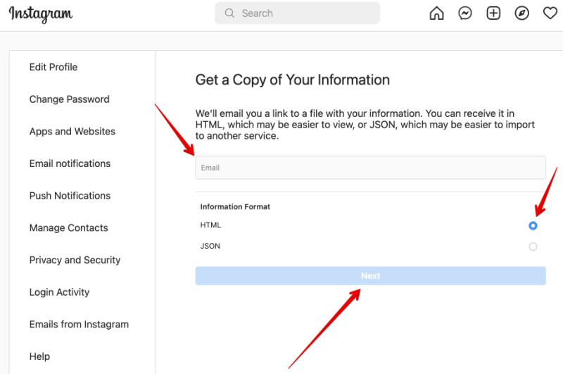The image size is (563, 374).
Task: Select the HTML format radio button
Action: [x=533, y=225]
